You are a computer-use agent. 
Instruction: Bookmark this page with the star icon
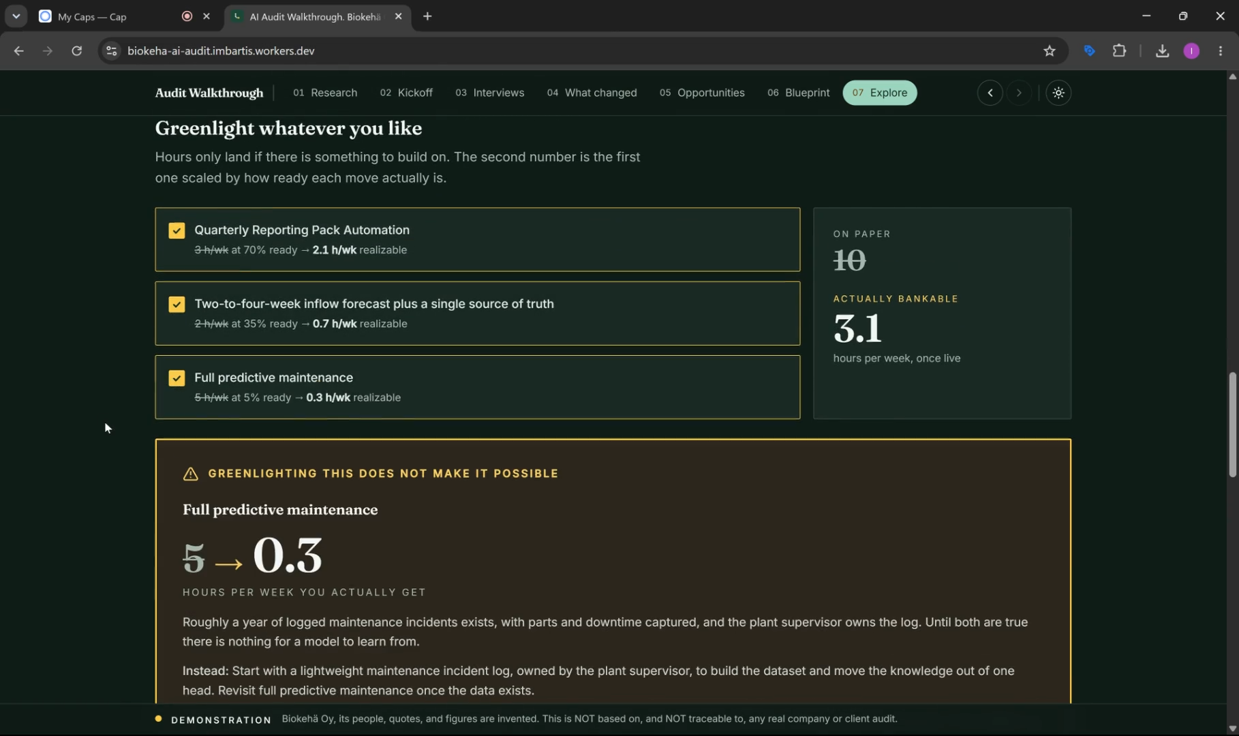1050,51
